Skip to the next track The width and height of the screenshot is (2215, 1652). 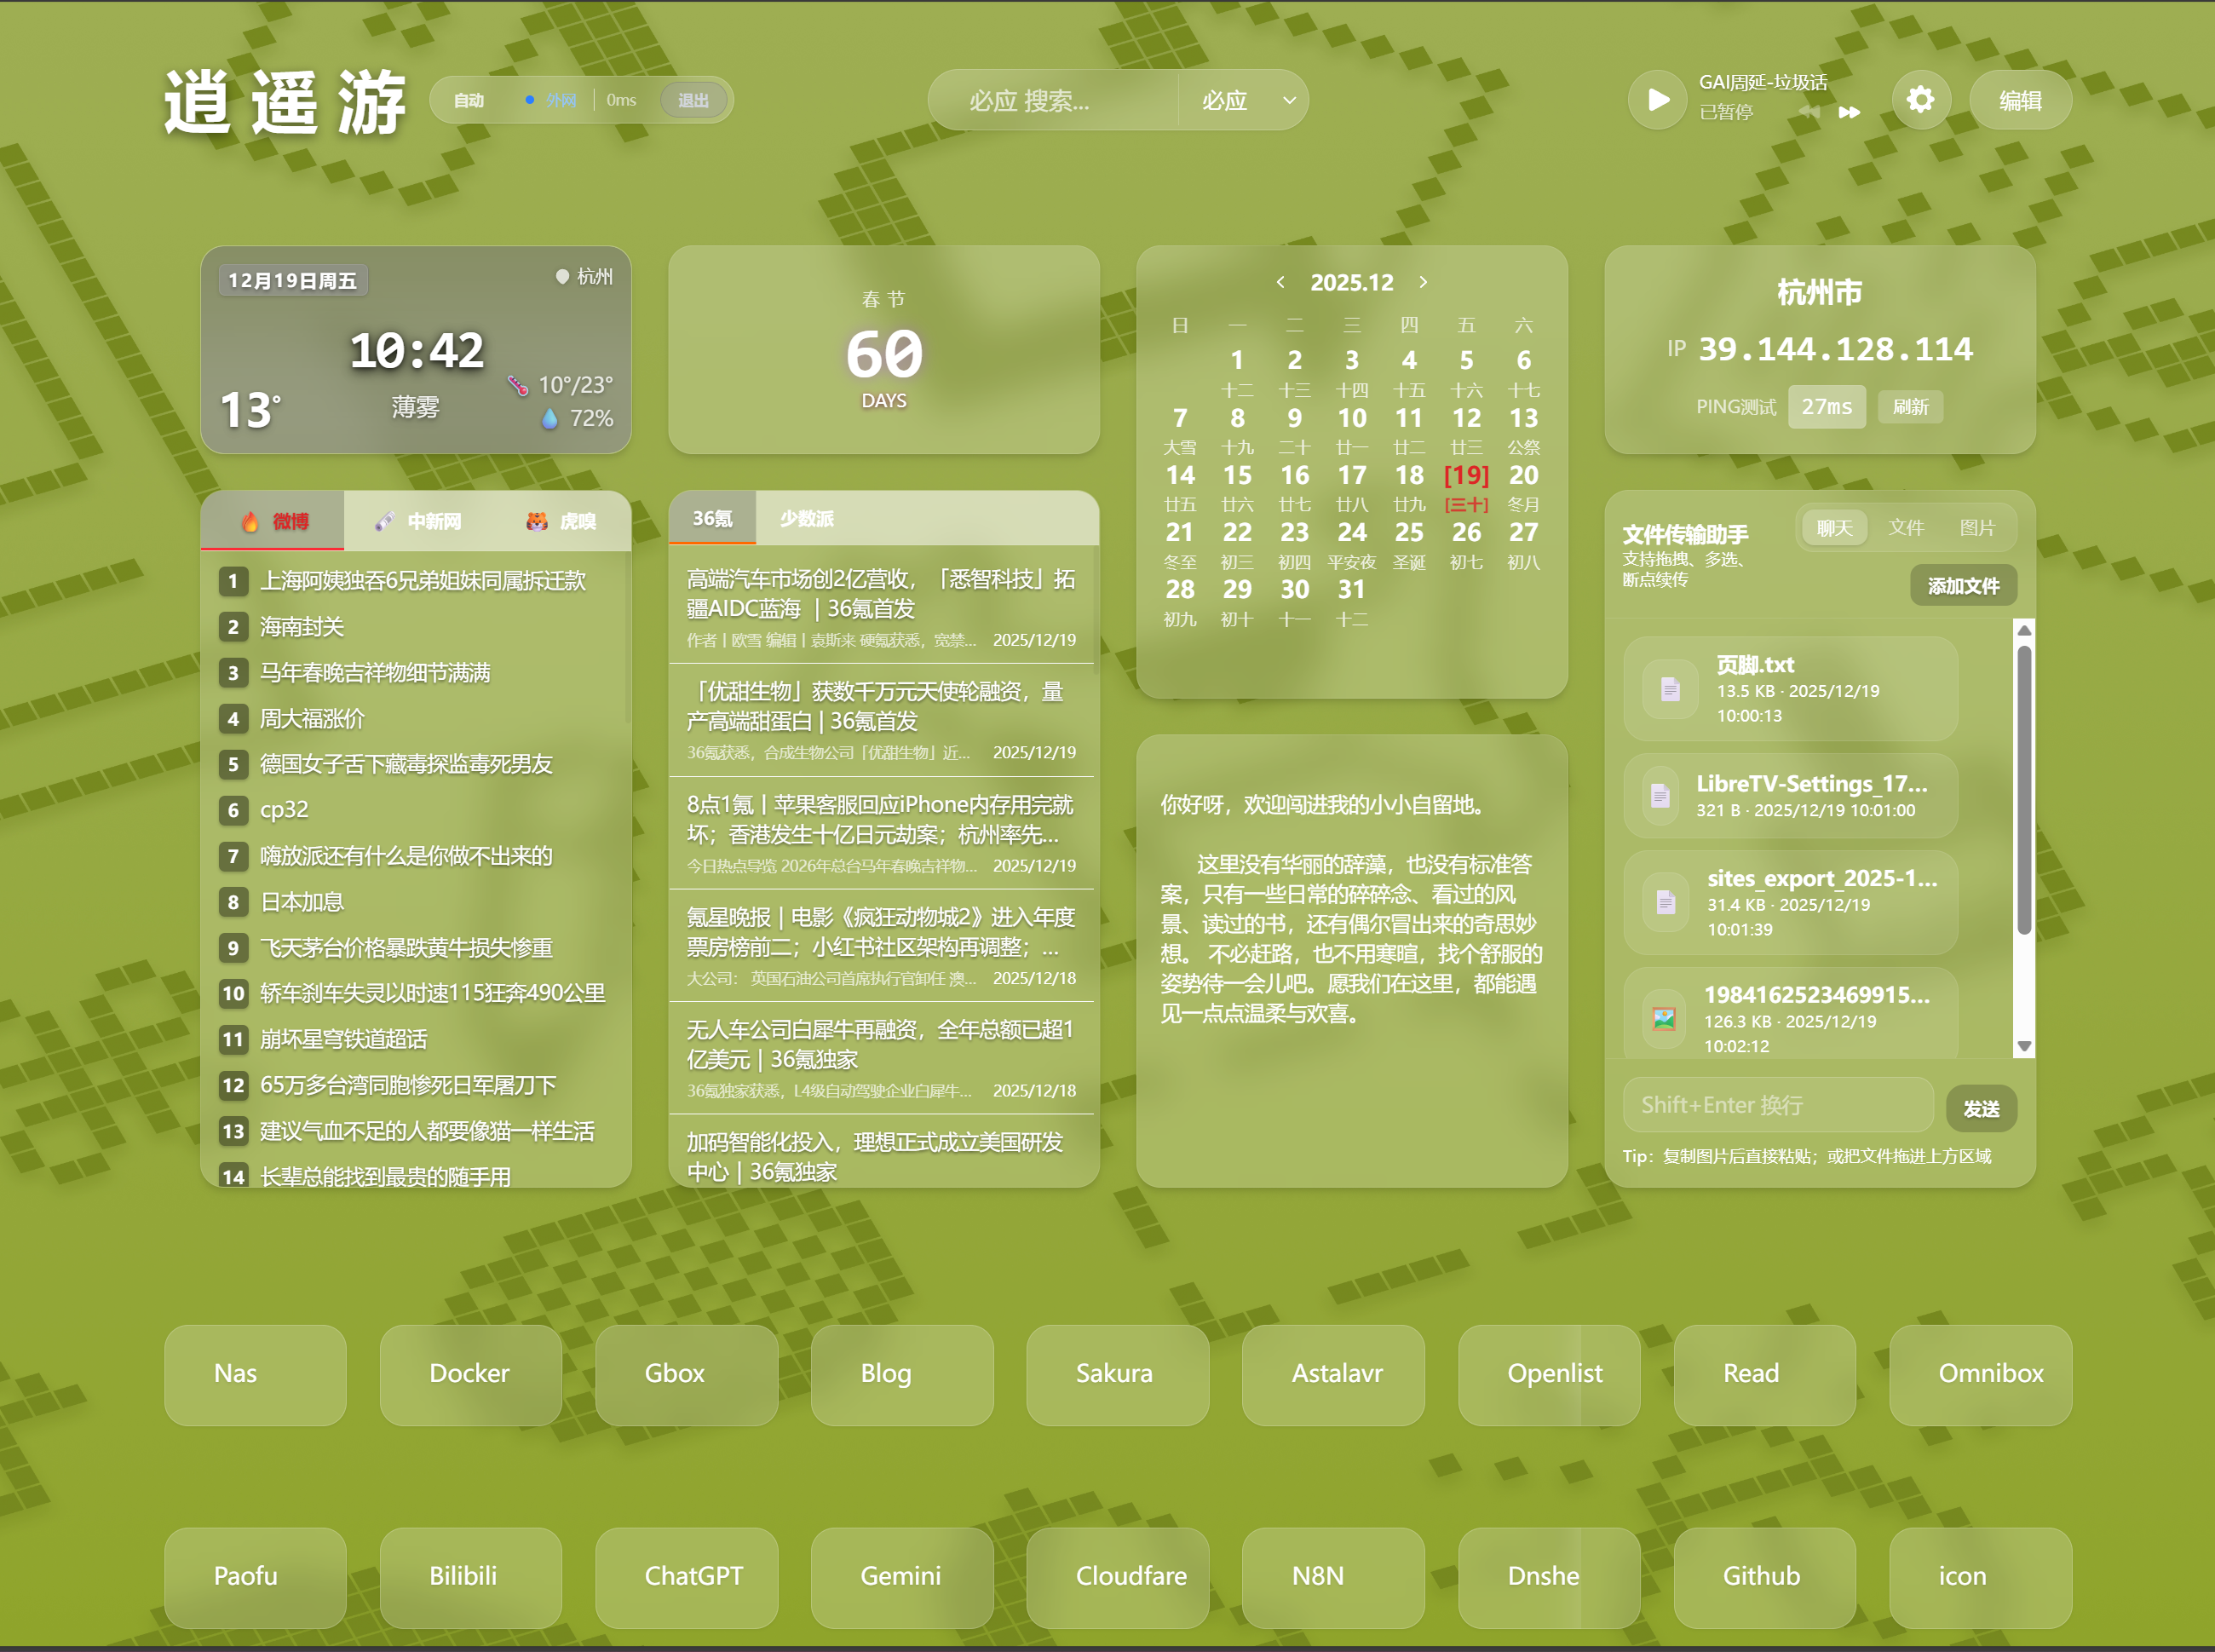[x=1849, y=112]
